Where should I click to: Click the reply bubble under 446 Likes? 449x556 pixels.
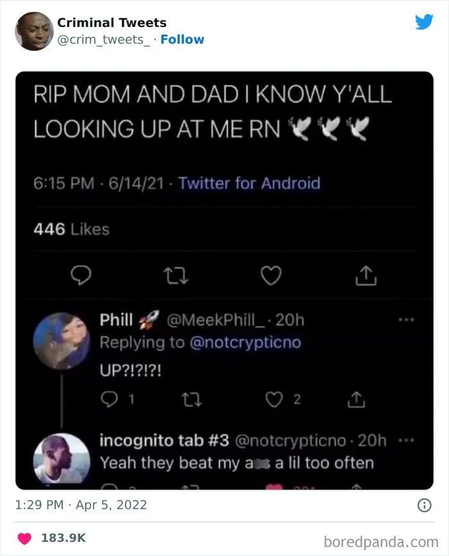[81, 275]
